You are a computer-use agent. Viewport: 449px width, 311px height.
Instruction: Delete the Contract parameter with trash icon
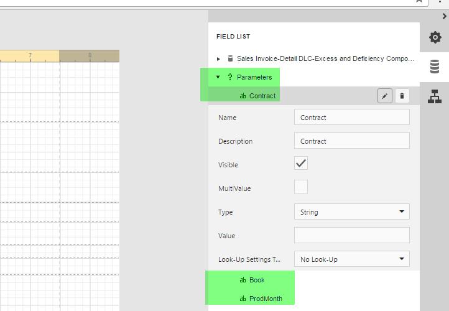pyautogui.click(x=402, y=96)
